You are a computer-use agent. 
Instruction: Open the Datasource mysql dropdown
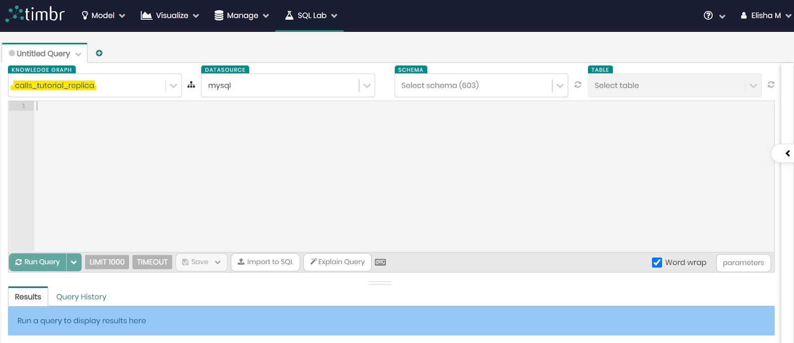click(x=367, y=85)
